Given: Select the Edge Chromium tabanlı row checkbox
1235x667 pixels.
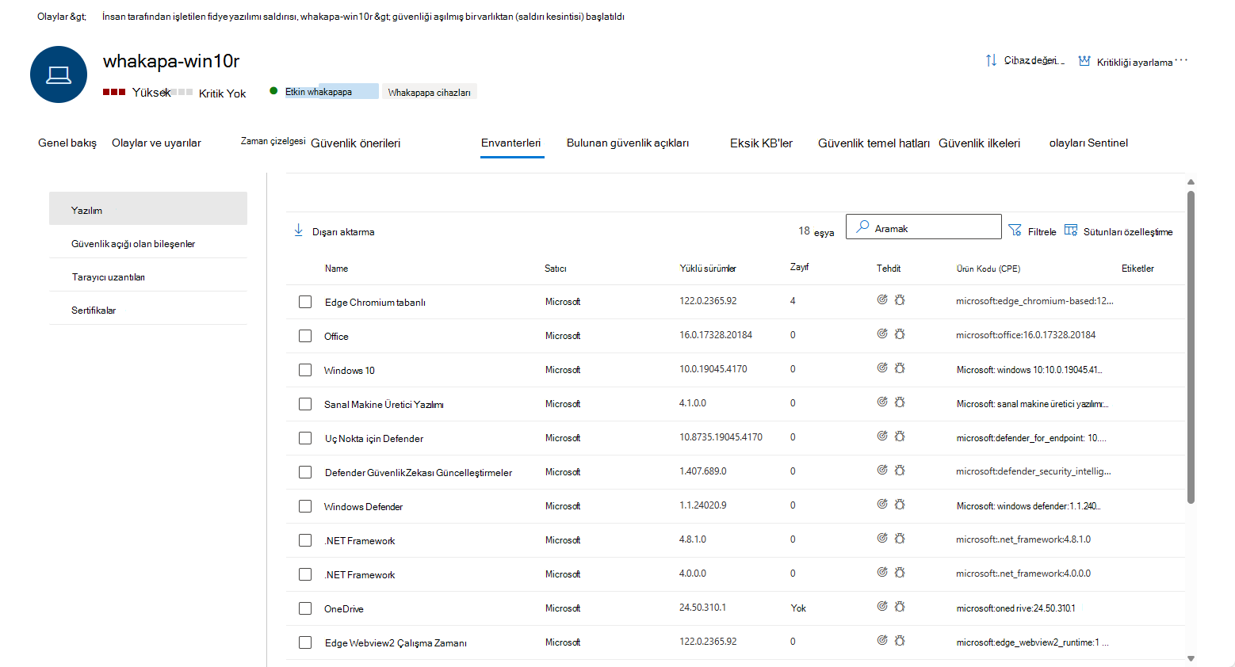Looking at the screenshot, I should point(305,302).
